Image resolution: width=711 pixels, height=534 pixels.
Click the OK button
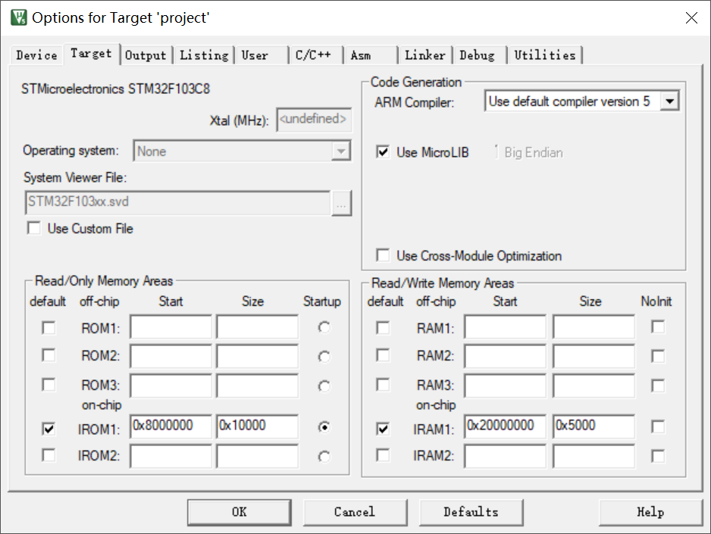(240, 512)
